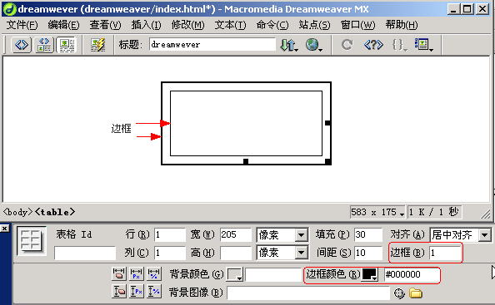Convert table heights to percent icon
Screen dimensions: 495x305
(x=154, y=291)
